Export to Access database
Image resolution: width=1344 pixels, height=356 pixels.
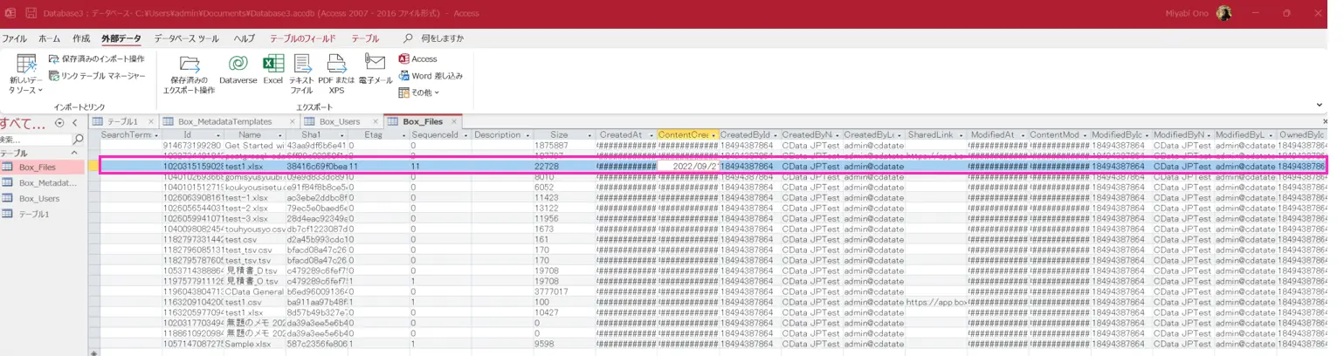pyautogui.click(x=418, y=58)
